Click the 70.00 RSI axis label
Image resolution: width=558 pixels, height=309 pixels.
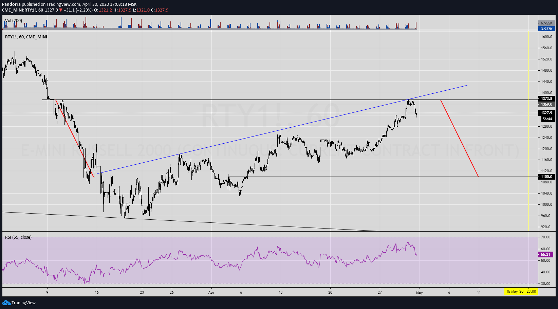point(546,237)
